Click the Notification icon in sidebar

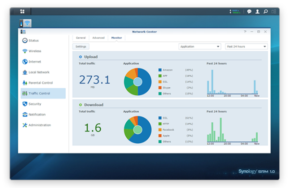pyautogui.click(x=25, y=115)
